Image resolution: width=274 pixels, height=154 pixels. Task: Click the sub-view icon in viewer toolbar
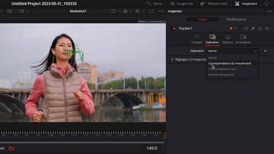pyautogui.click(x=22, y=11)
